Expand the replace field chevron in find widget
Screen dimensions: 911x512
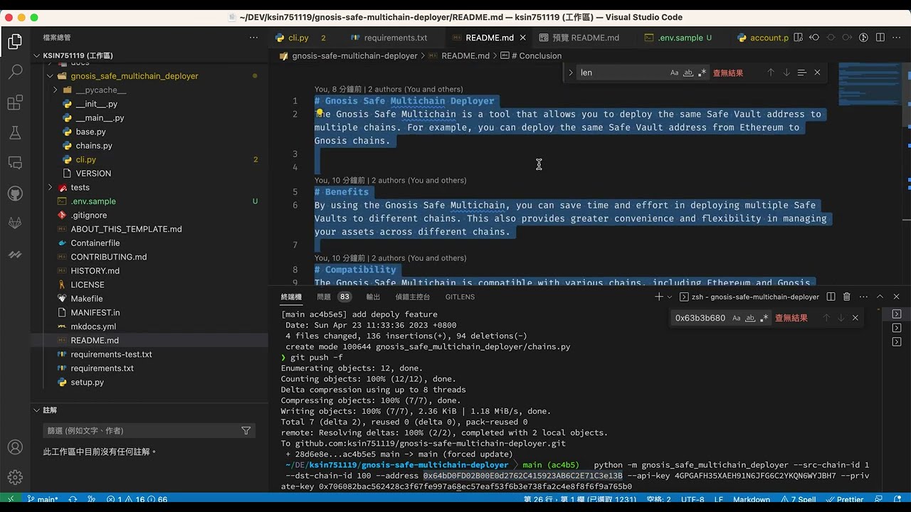(x=571, y=73)
